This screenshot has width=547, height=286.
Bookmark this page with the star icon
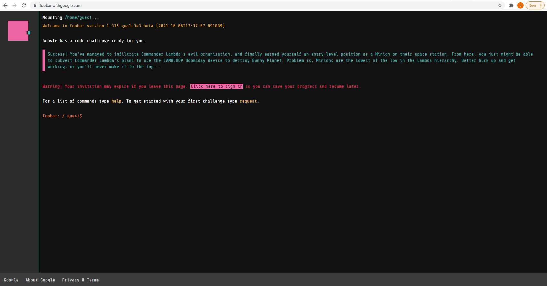tap(500, 5)
